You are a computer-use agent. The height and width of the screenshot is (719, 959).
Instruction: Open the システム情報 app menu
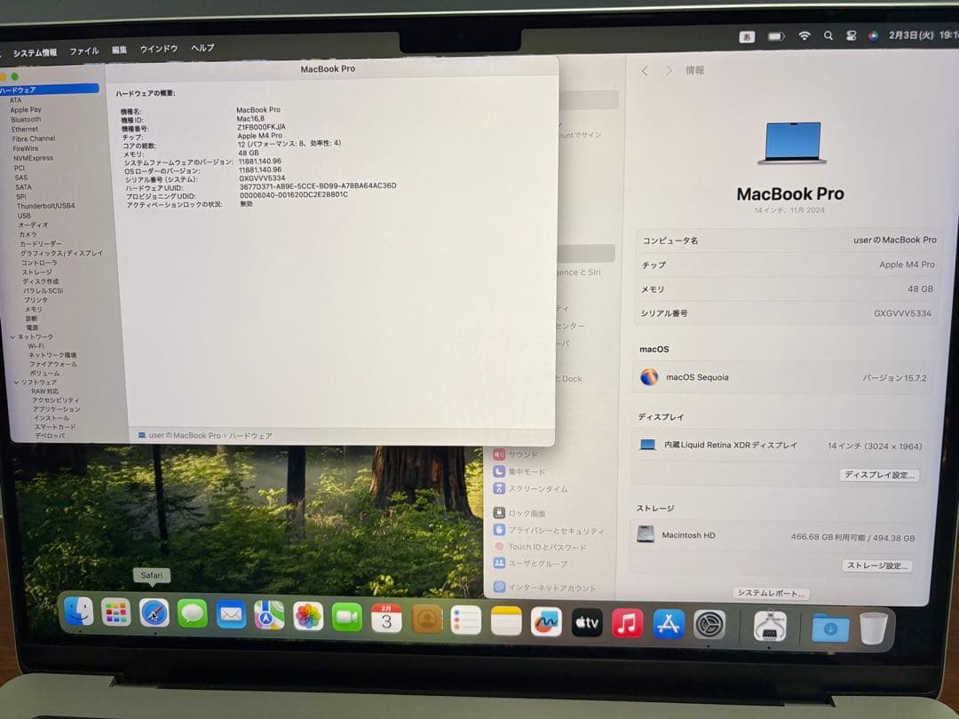click(35, 52)
